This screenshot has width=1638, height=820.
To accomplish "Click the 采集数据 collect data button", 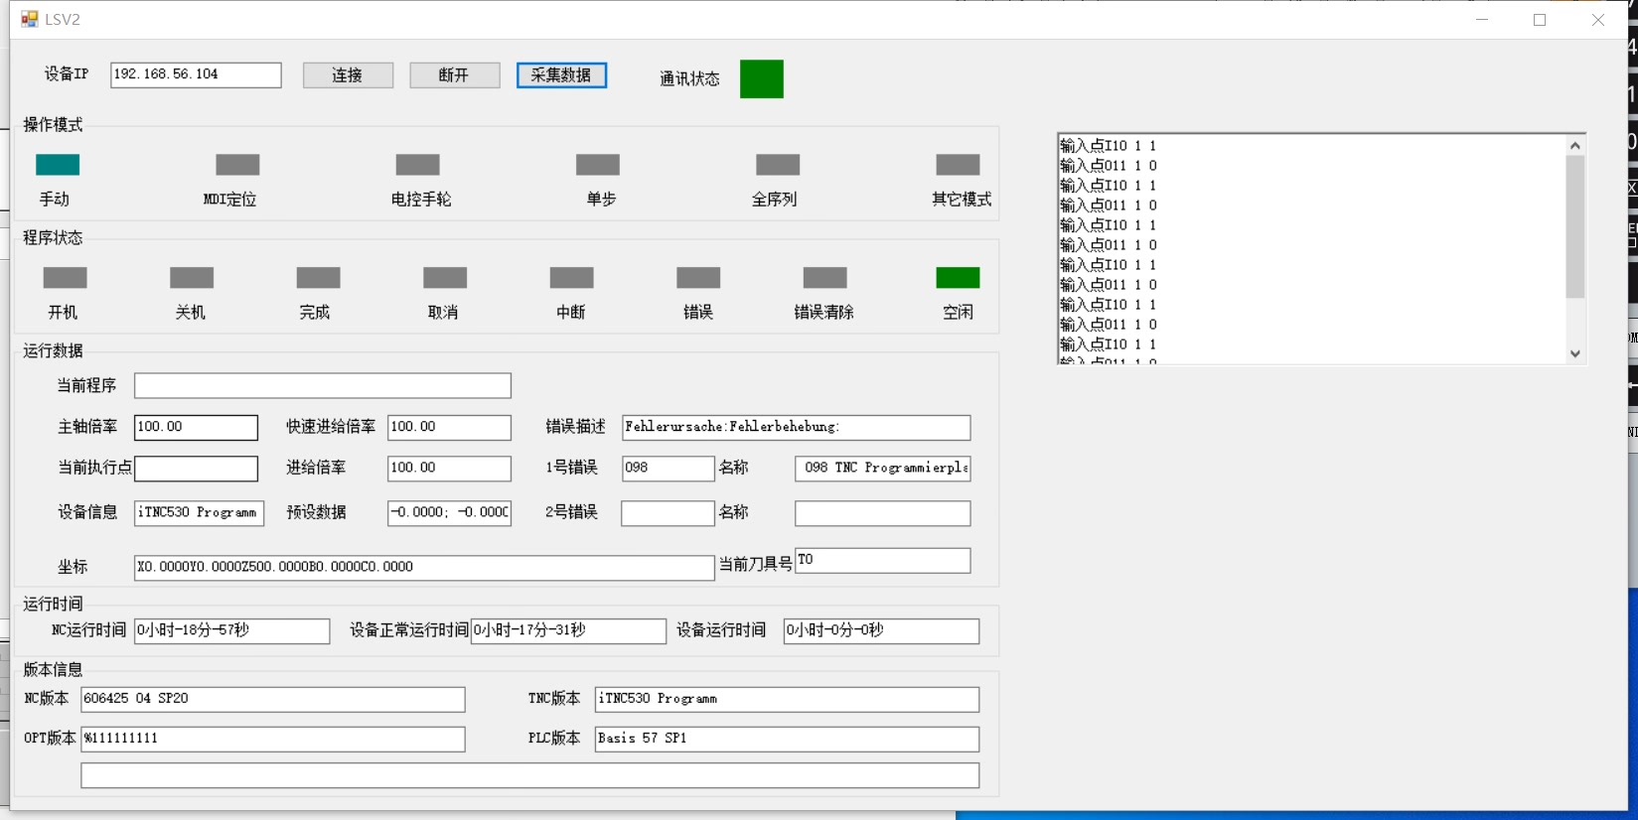I will click(561, 75).
